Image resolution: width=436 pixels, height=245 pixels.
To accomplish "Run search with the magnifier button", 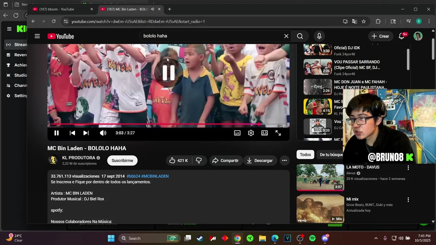I will 300,36.
